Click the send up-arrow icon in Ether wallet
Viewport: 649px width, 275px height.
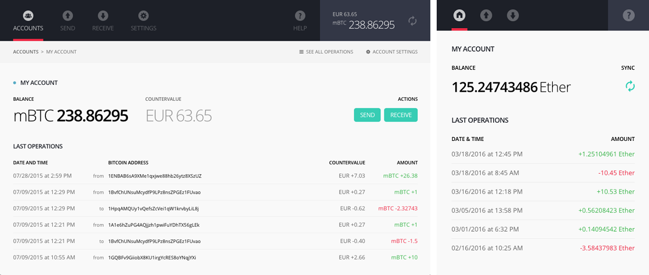(486, 15)
